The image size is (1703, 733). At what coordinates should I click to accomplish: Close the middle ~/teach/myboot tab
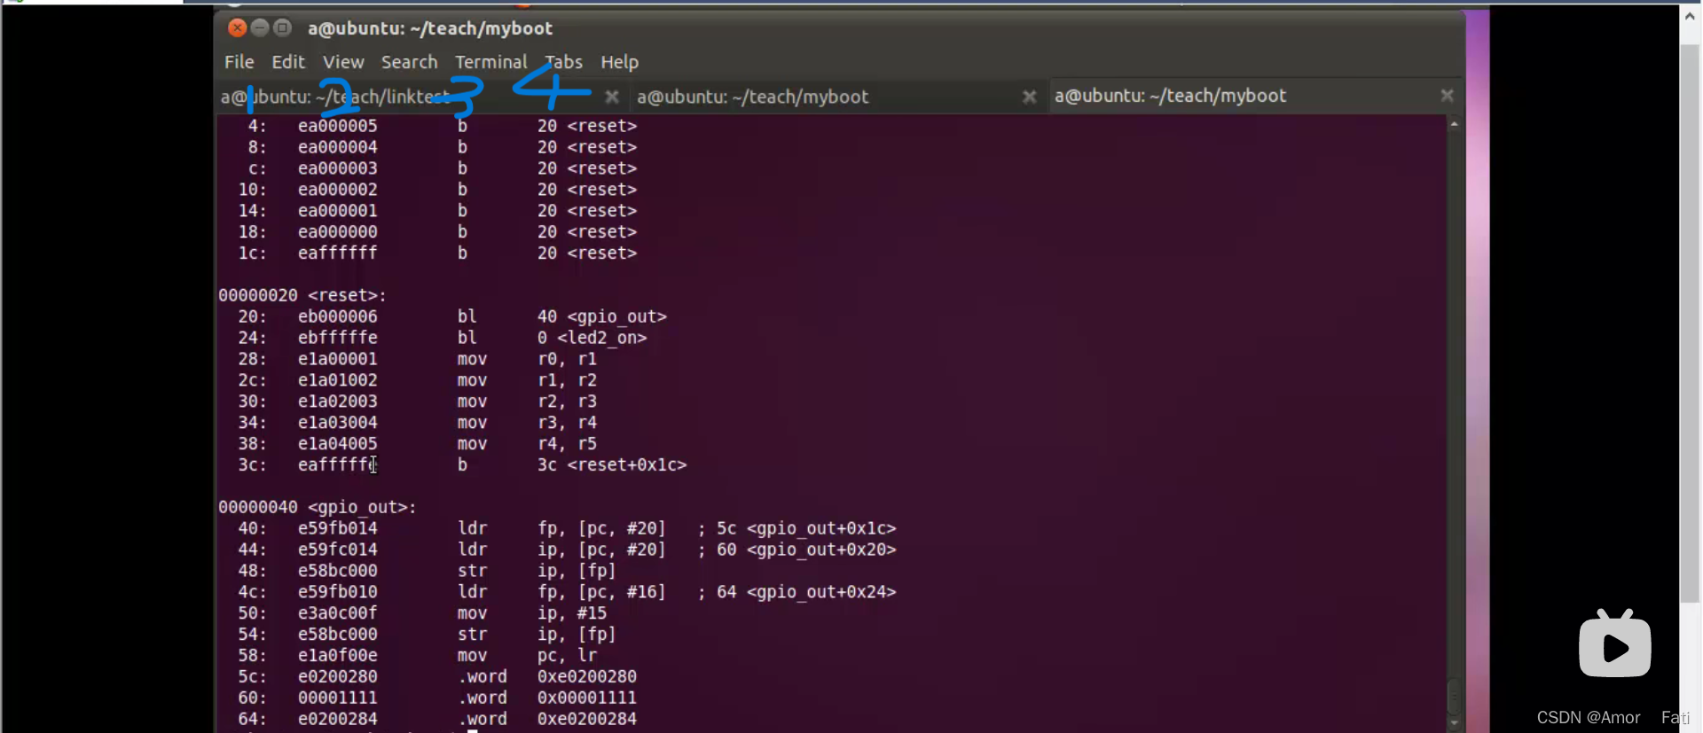[x=1029, y=97]
